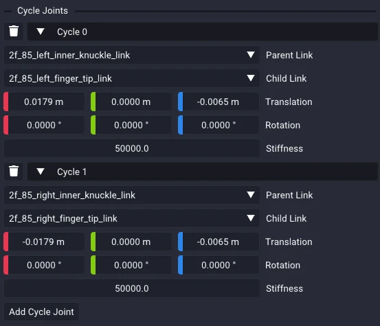Edit Cycle 0 rotation X field
This screenshot has width=380, height=326.
(x=44, y=125)
